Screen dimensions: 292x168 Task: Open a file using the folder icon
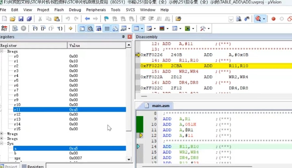click(x=12, y=19)
